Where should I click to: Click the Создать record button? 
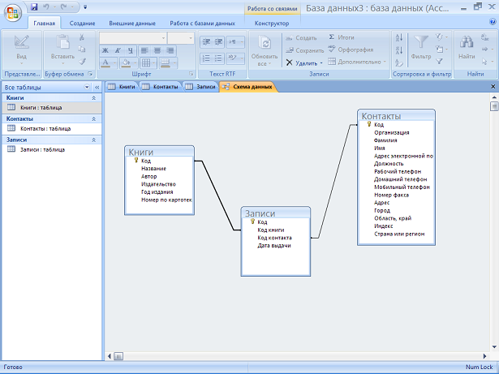(301, 38)
